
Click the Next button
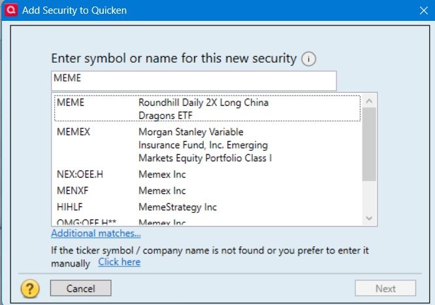(x=385, y=289)
